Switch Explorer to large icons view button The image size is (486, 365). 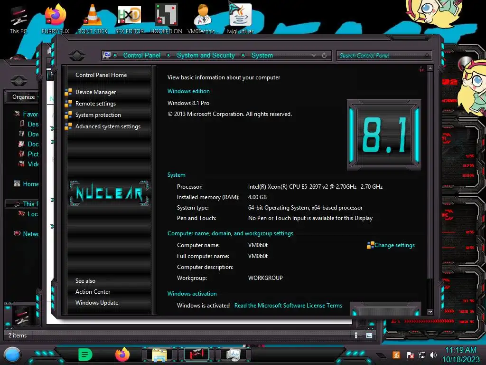[x=369, y=335]
